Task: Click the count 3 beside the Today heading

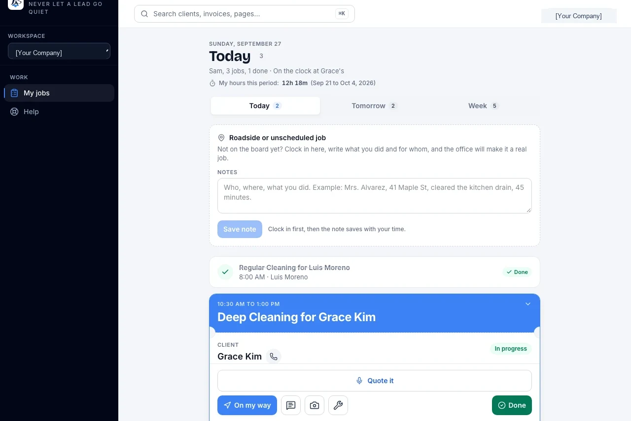Action: coord(261,56)
